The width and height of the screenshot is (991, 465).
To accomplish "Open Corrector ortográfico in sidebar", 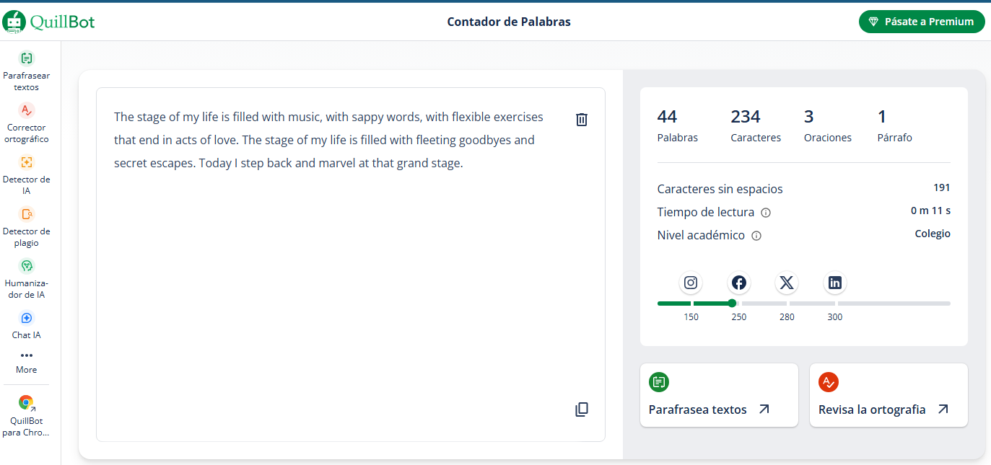I will (27, 123).
